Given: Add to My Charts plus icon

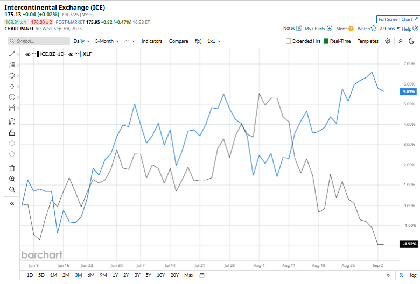Looking at the screenshot, I should point(330,29).
